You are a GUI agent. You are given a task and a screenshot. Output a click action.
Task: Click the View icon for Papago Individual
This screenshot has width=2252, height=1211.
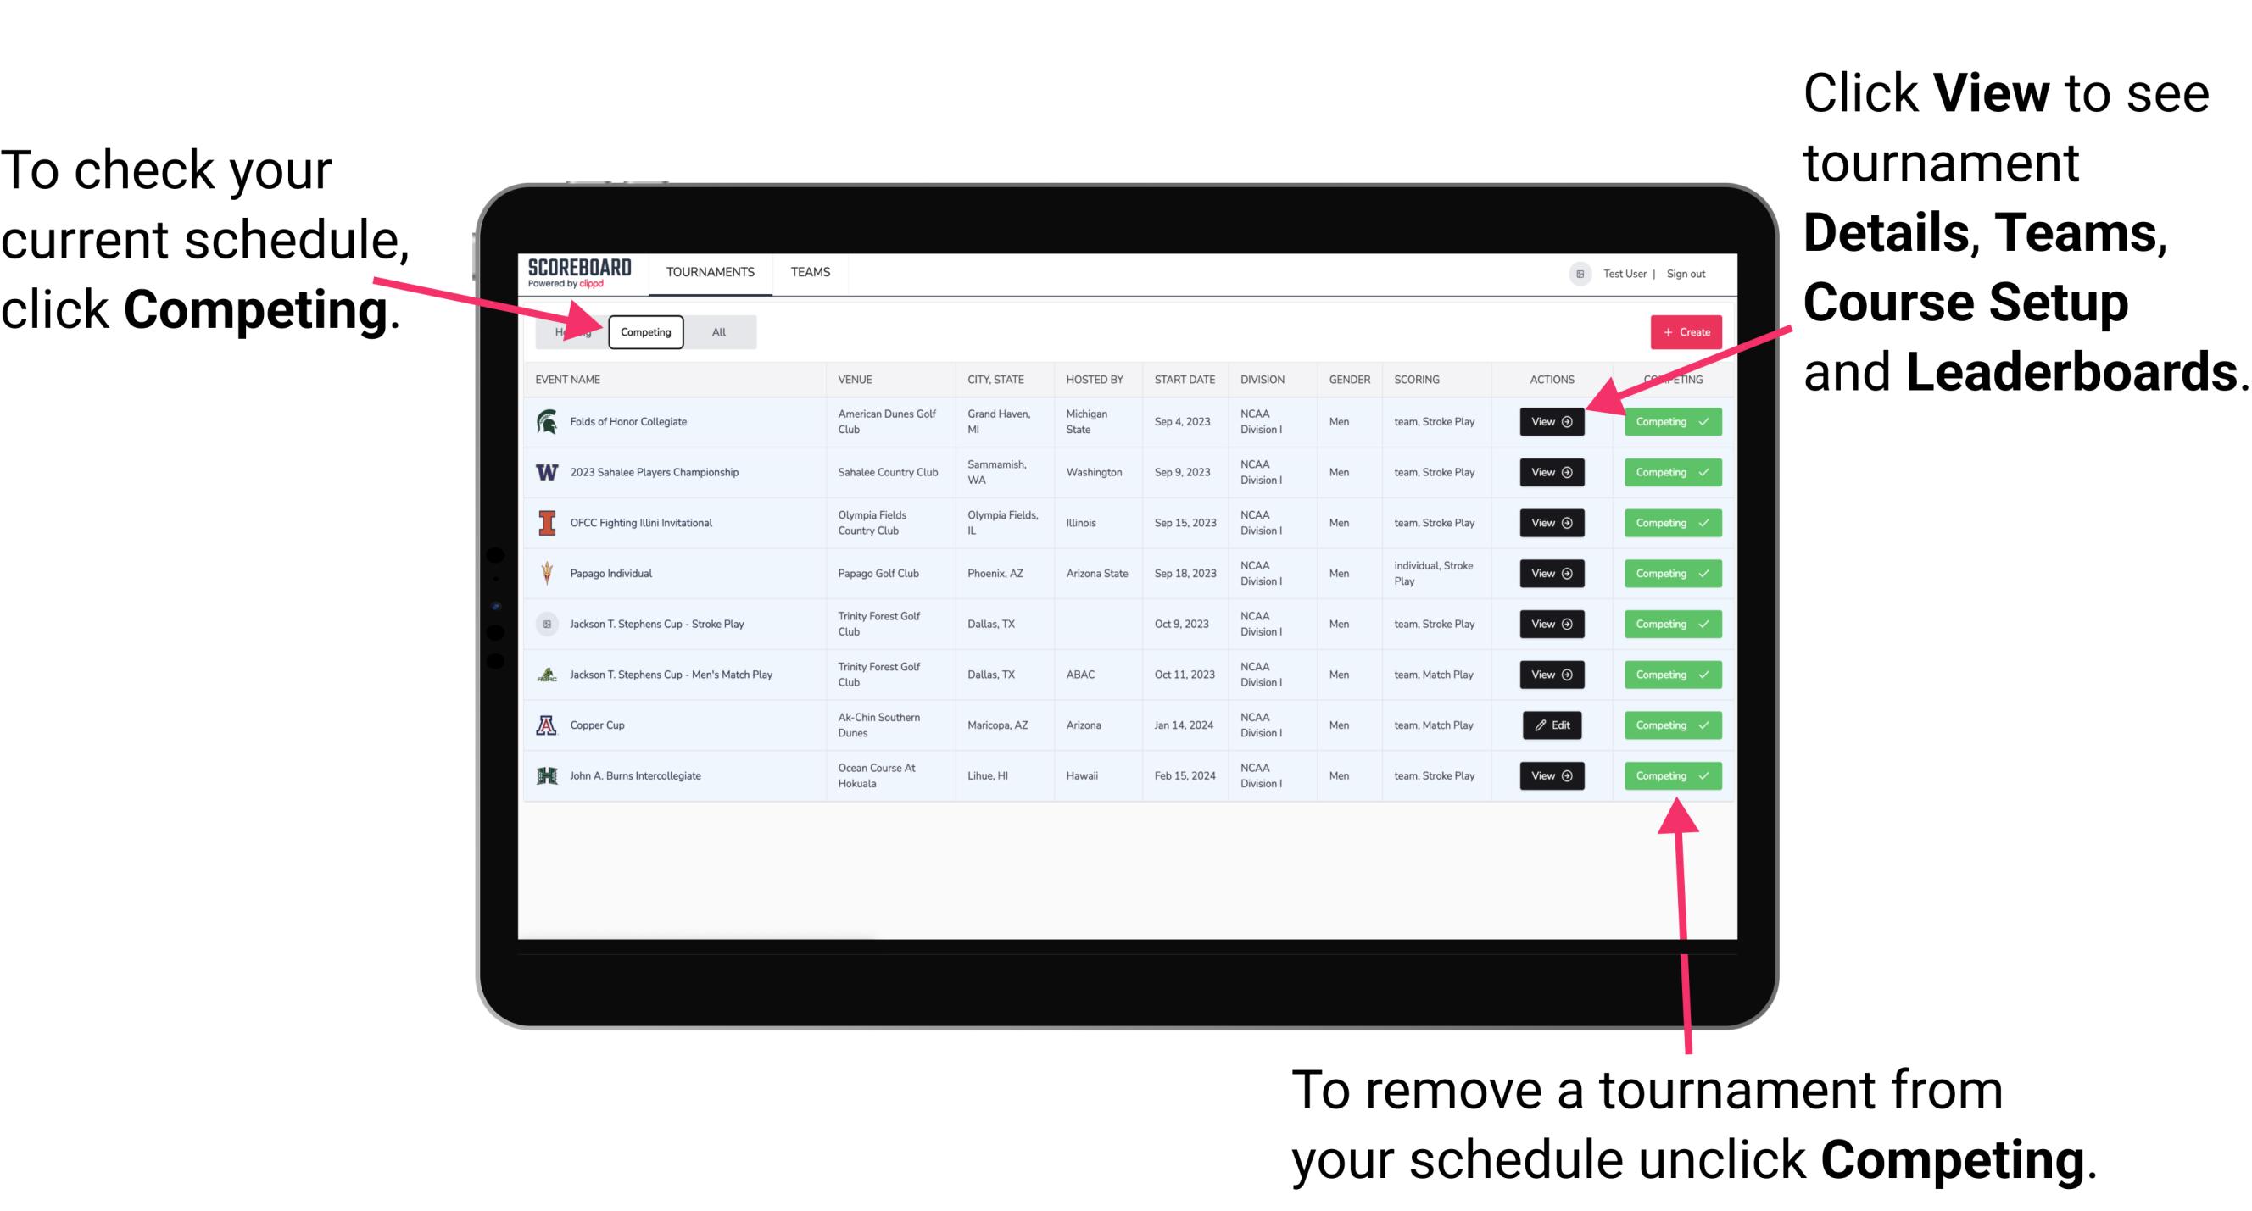[x=1551, y=573]
